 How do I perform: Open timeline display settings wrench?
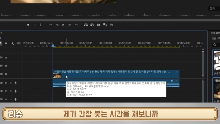(12, 43)
